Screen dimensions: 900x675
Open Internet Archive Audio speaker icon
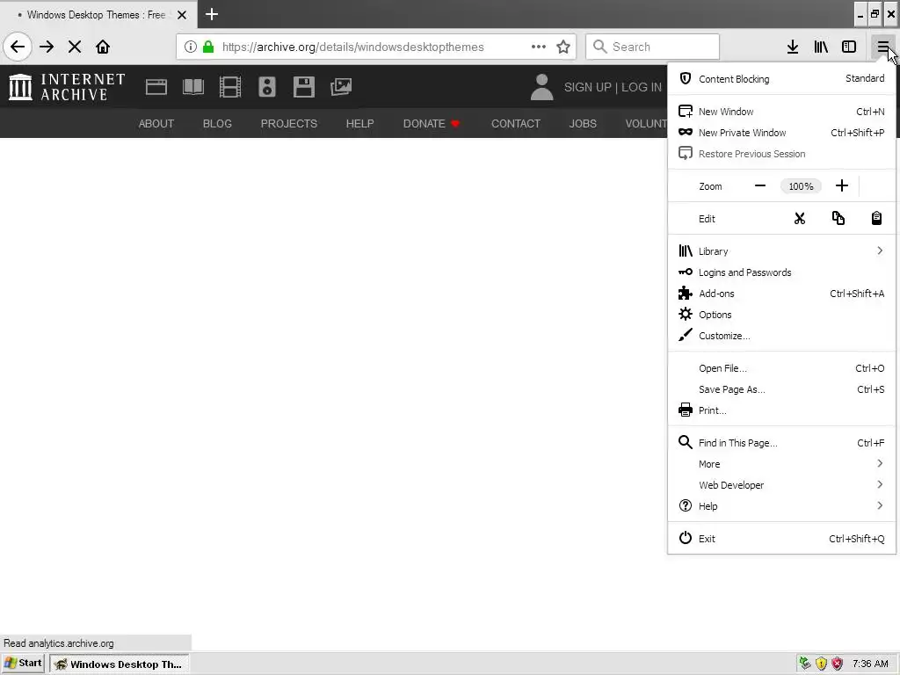267,87
